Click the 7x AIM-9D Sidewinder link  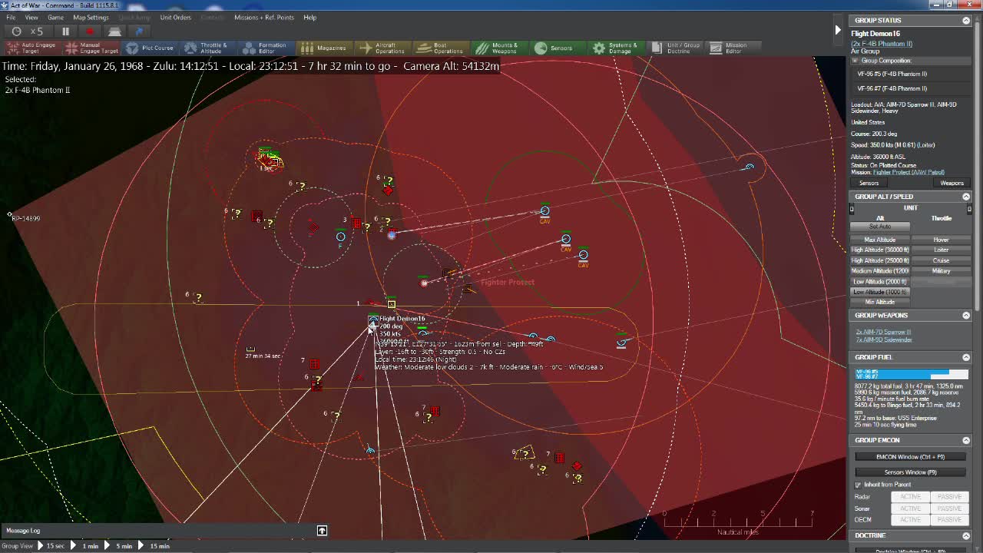click(x=884, y=339)
